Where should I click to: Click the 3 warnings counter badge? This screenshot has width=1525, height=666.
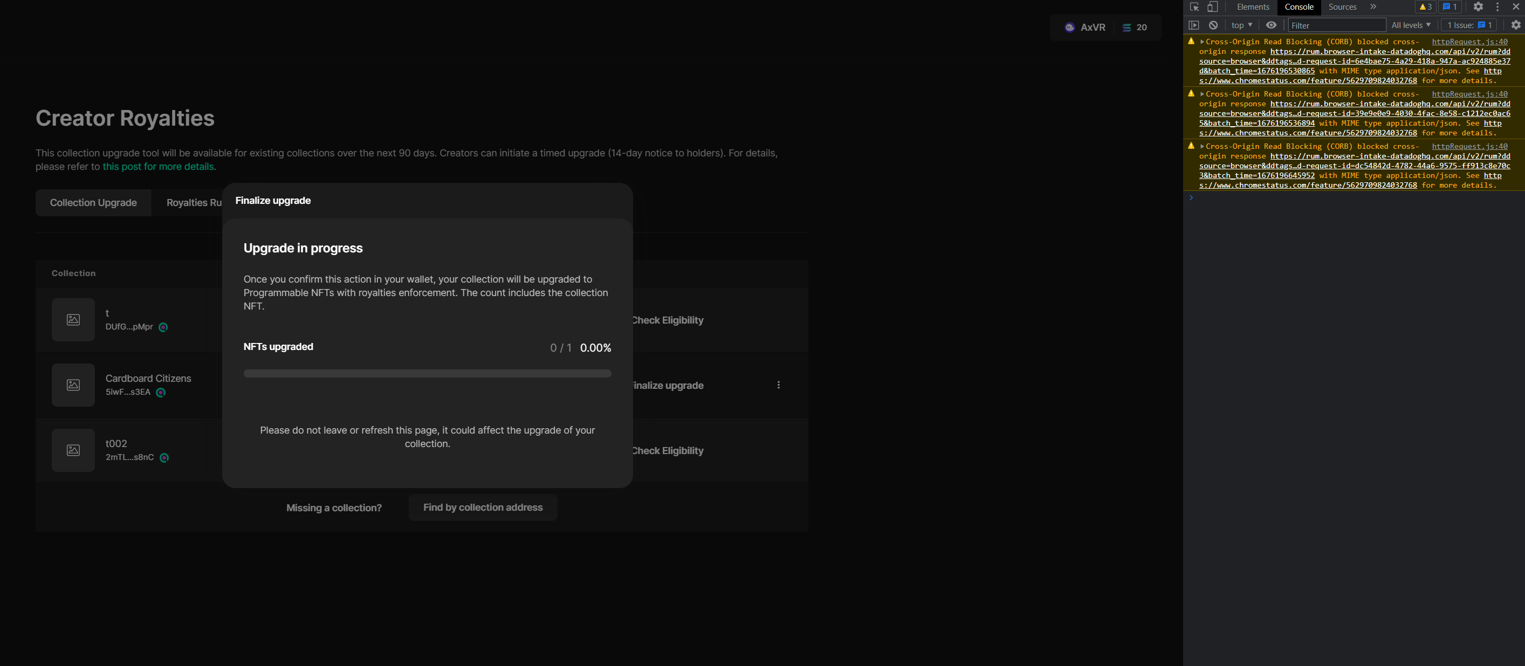pyautogui.click(x=1426, y=7)
